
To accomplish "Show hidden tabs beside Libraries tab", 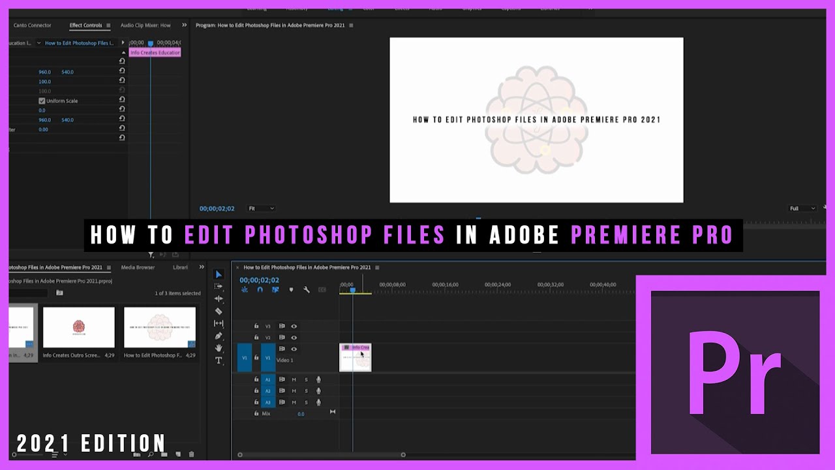I will pyautogui.click(x=202, y=267).
